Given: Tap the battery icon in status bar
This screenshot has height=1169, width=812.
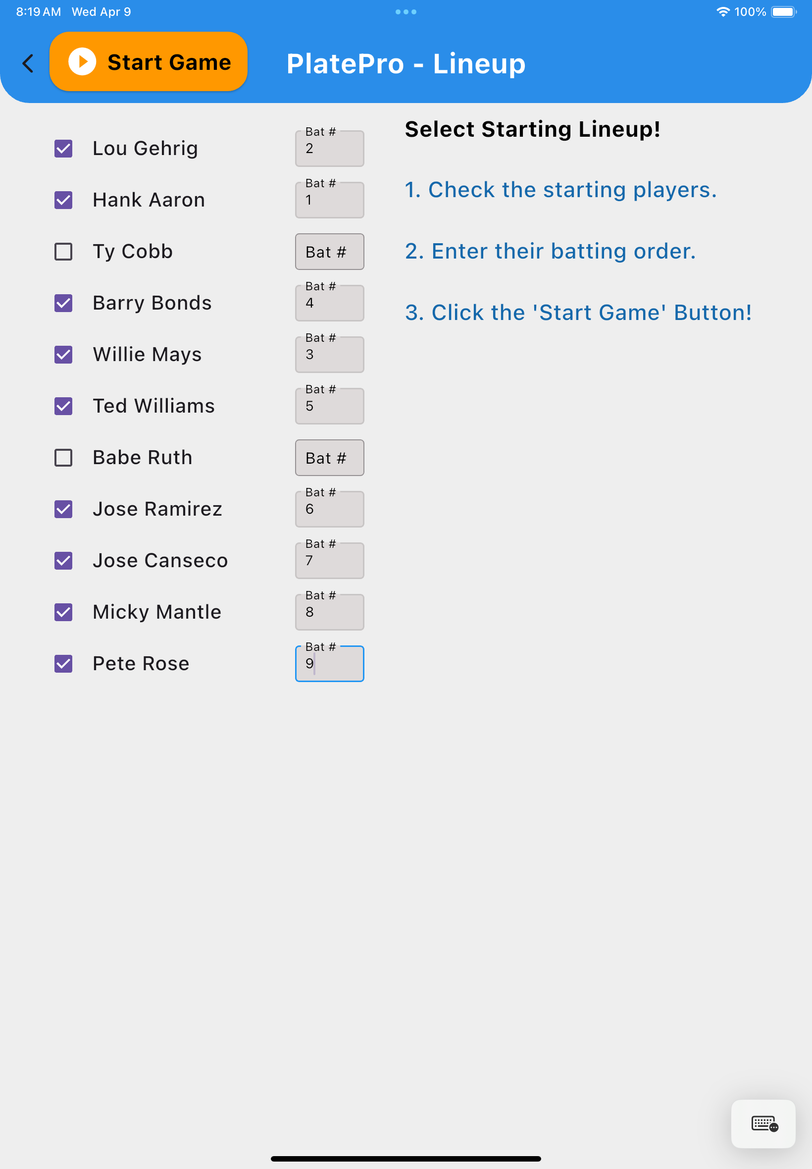Looking at the screenshot, I should (782, 11).
